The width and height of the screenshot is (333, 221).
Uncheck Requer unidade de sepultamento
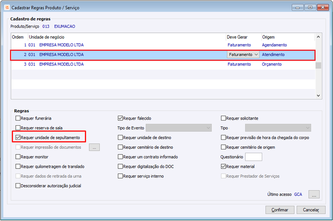18,138
